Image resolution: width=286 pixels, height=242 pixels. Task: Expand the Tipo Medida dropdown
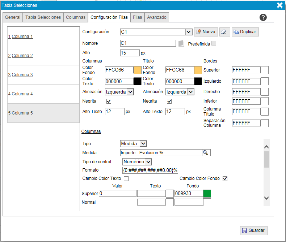(143, 144)
